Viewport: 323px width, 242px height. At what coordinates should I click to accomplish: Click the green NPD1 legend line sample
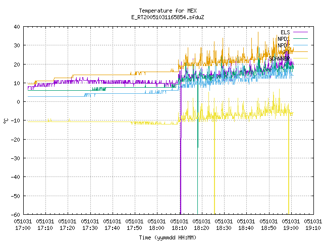point(300,38)
